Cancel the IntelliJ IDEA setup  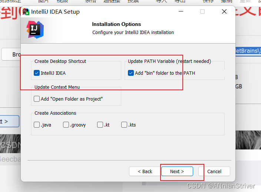pos(214,171)
